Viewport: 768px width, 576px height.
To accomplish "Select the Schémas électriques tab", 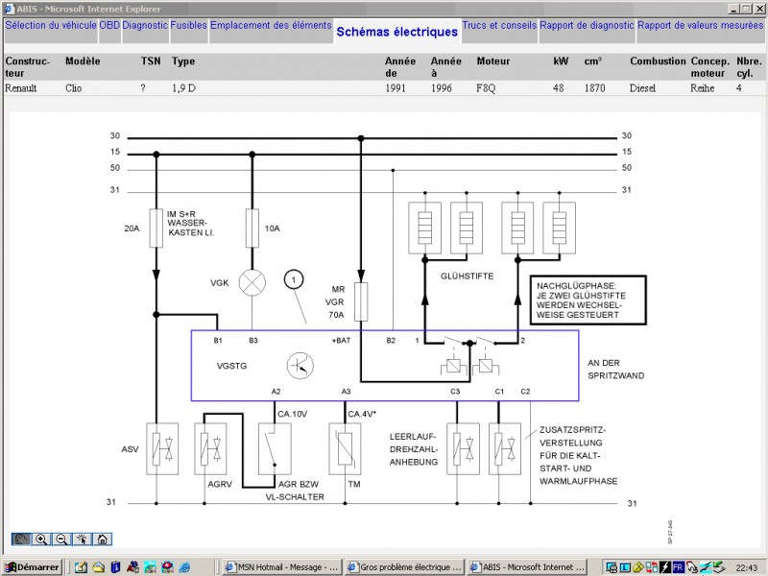I will point(397,32).
